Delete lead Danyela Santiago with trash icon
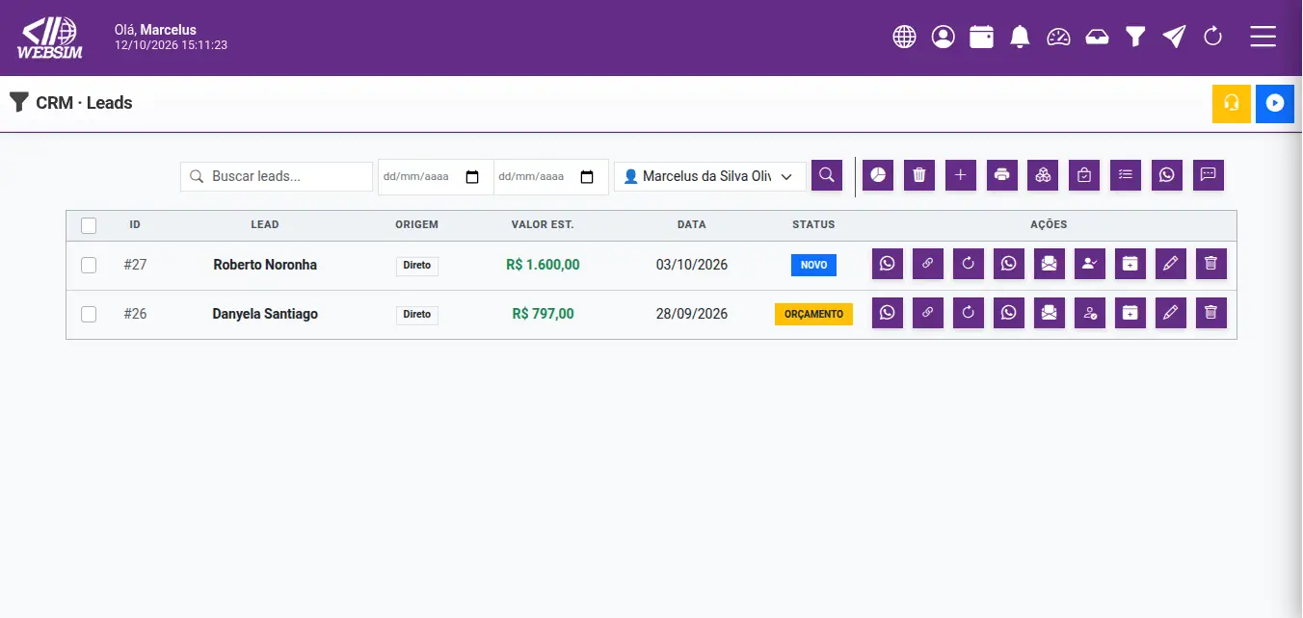The height and width of the screenshot is (618, 1303). click(x=1211, y=313)
